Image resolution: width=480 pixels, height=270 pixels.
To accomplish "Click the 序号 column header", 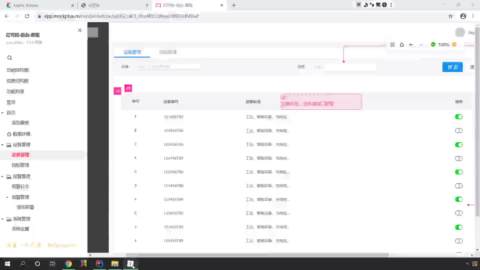I will 135,101.
